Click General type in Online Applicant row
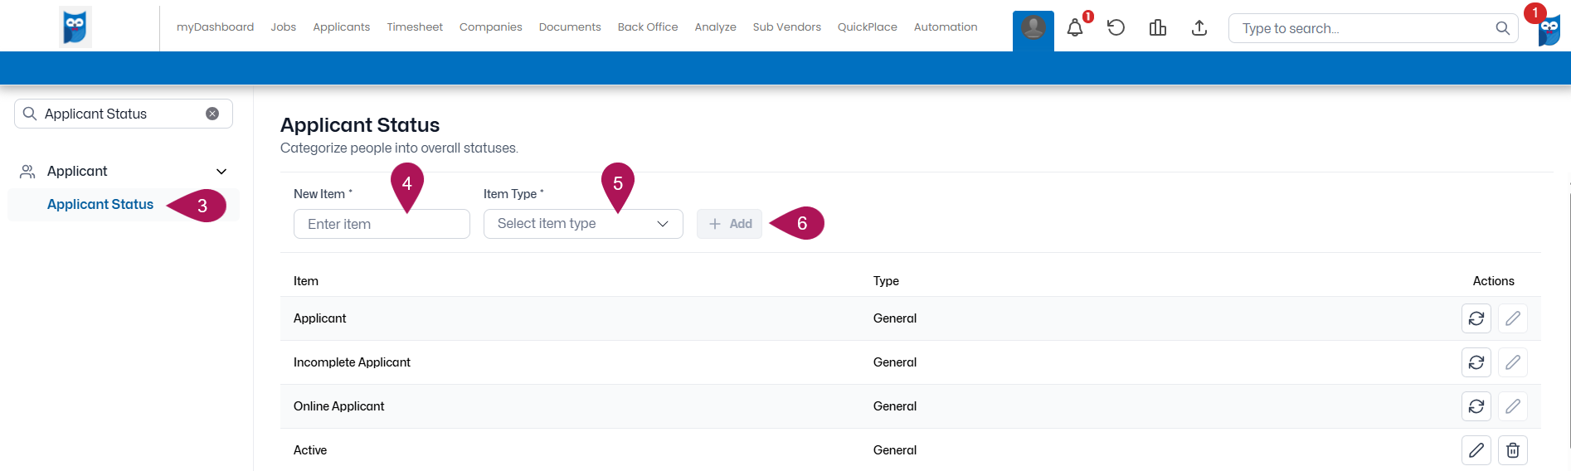This screenshot has height=471, width=1571. 895,406
